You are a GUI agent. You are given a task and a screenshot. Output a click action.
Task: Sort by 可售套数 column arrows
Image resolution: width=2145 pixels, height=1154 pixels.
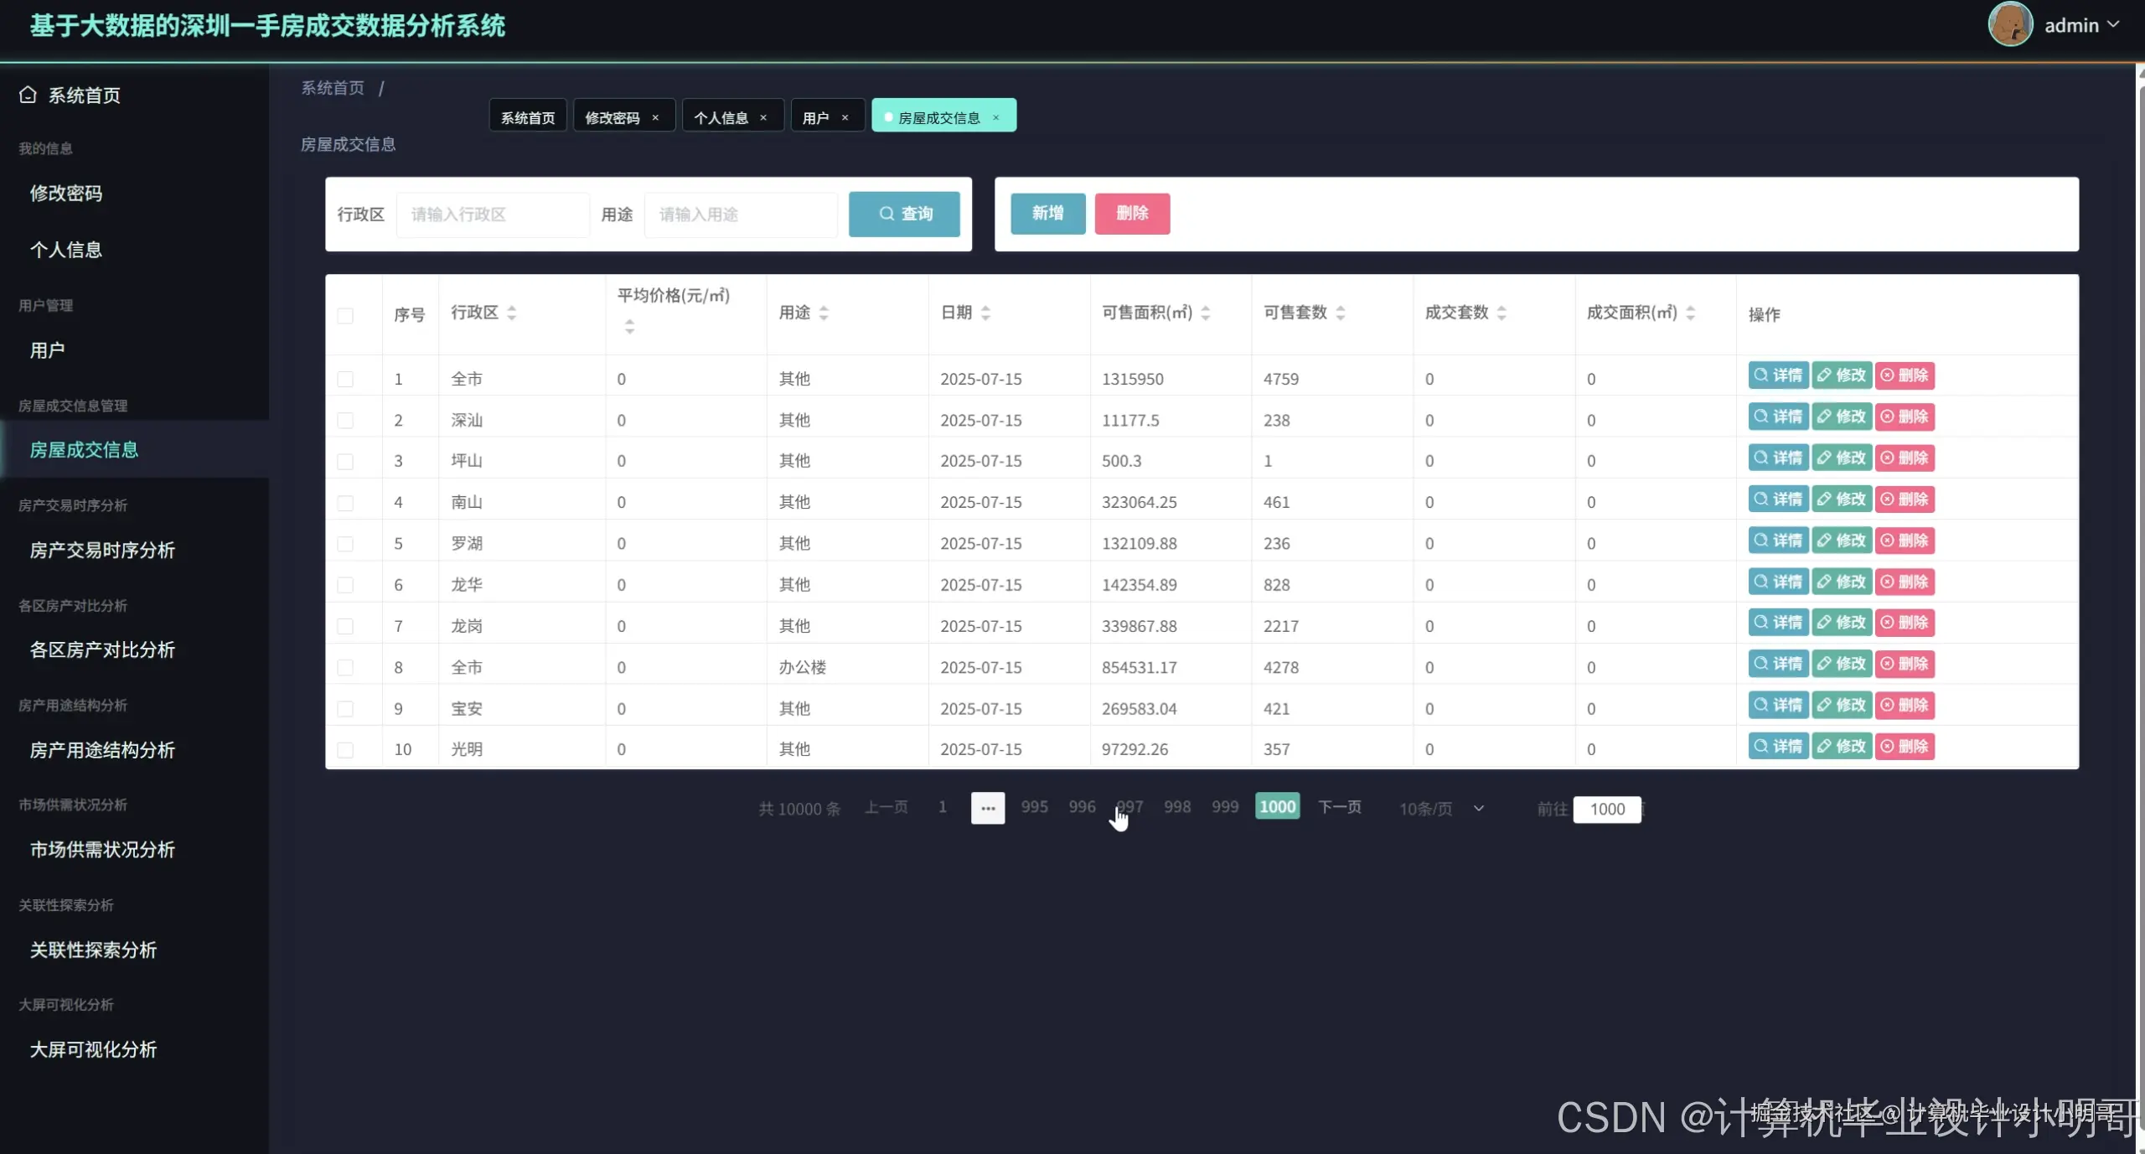coord(1341,313)
